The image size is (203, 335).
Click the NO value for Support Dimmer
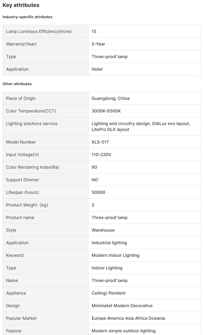[95, 180]
